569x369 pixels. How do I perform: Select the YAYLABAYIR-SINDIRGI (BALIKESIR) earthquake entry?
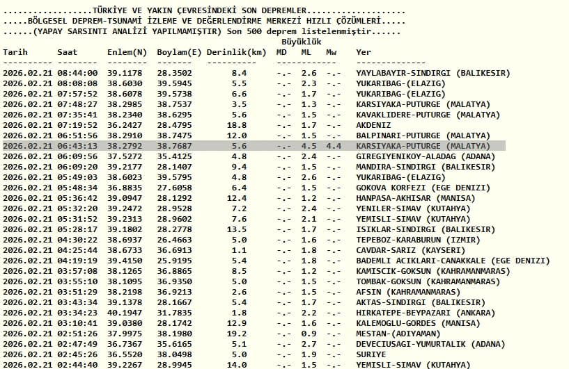(x=256, y=73)
